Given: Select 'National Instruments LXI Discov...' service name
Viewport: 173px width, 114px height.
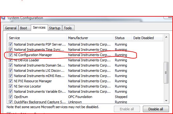Looking at the screenshot, I should point(39,71).
